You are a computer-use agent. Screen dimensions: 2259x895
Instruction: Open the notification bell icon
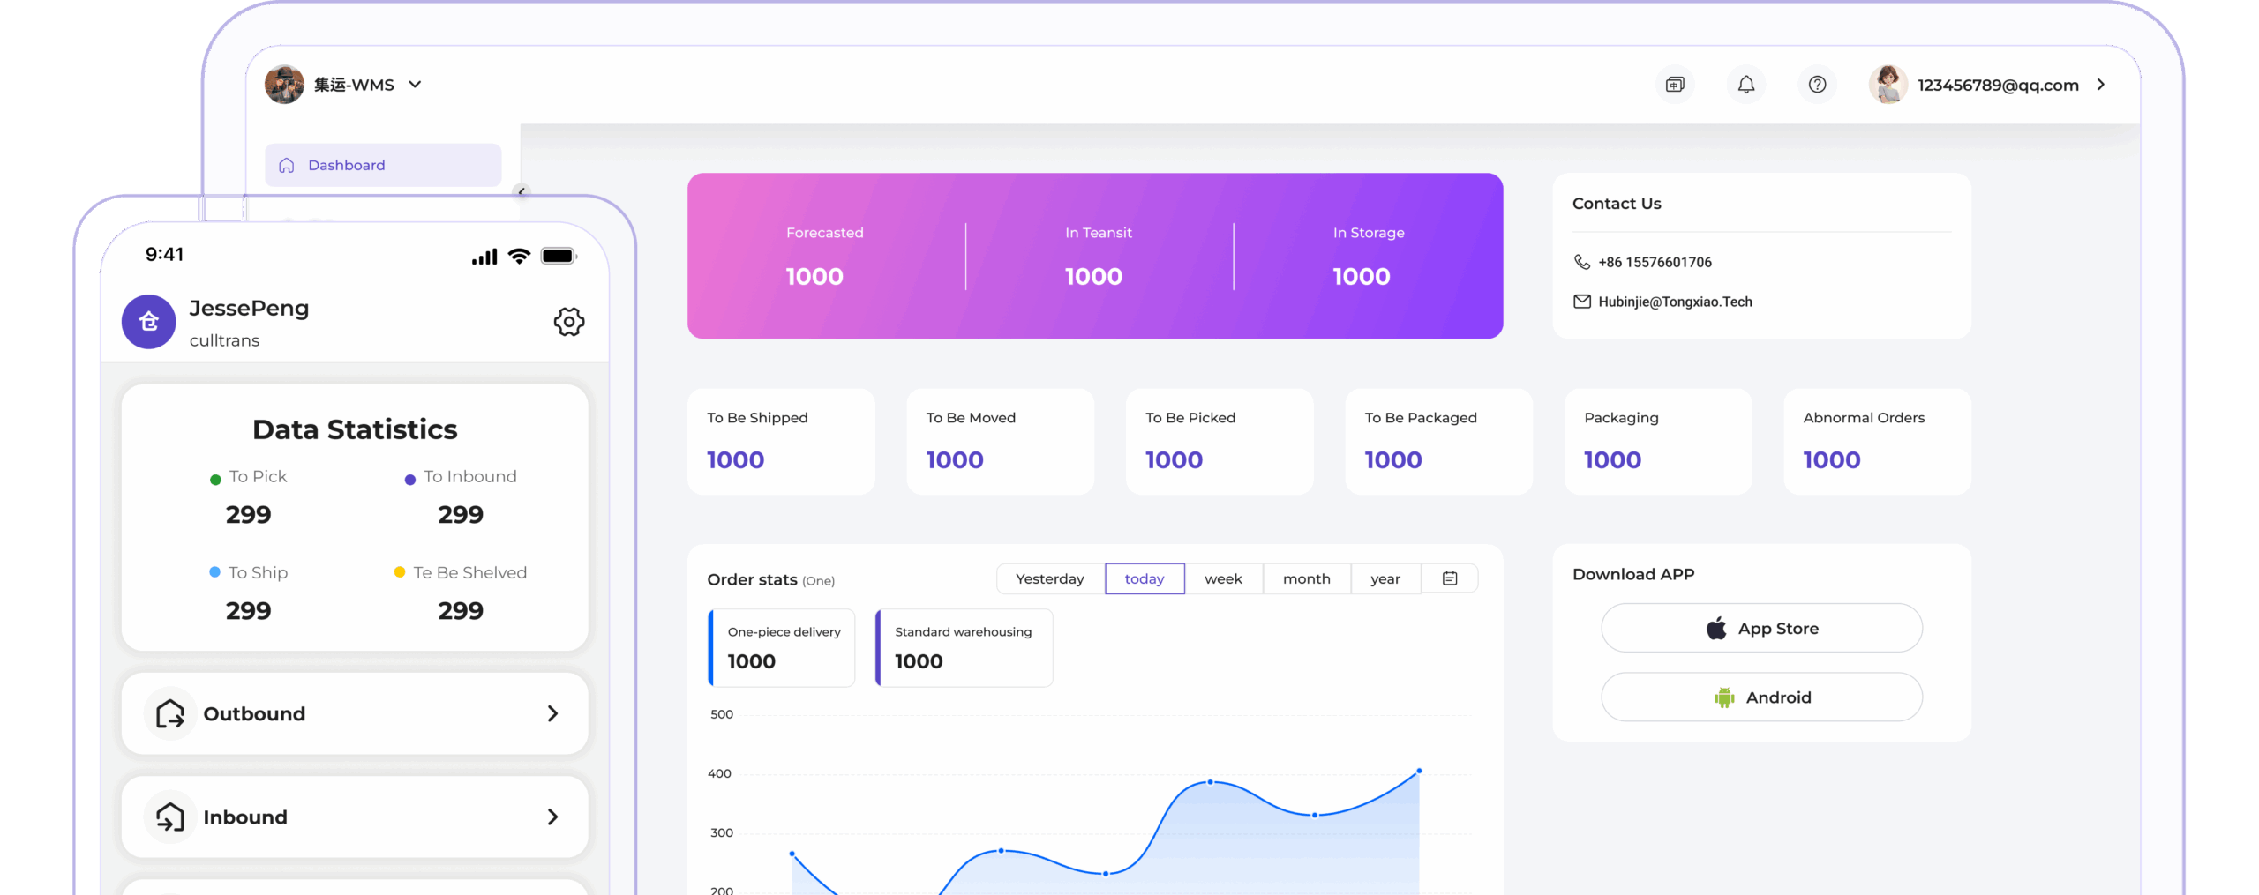[1745, 85]
